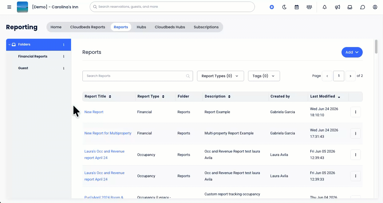This screenshot has height=203, width=383.
Task: Click 'Multi-property Report Example' description cell
Action: pyautogui.click(x=229, y=133)
